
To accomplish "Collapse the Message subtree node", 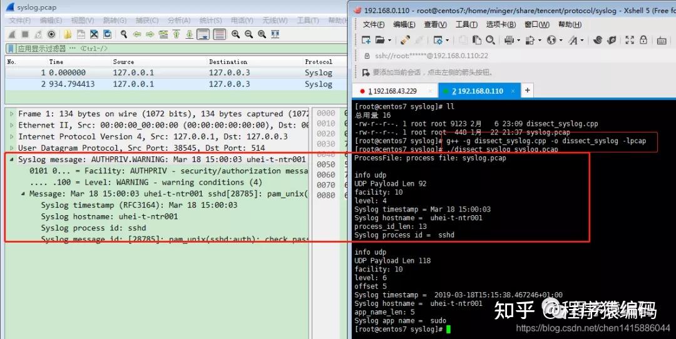I will 23,194.
